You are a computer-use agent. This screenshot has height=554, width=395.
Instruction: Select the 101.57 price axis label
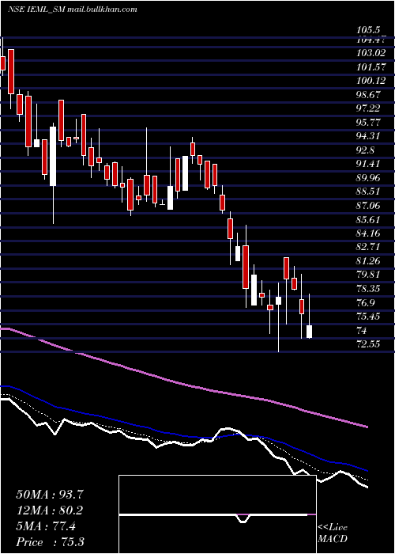(x=371, y=67)
